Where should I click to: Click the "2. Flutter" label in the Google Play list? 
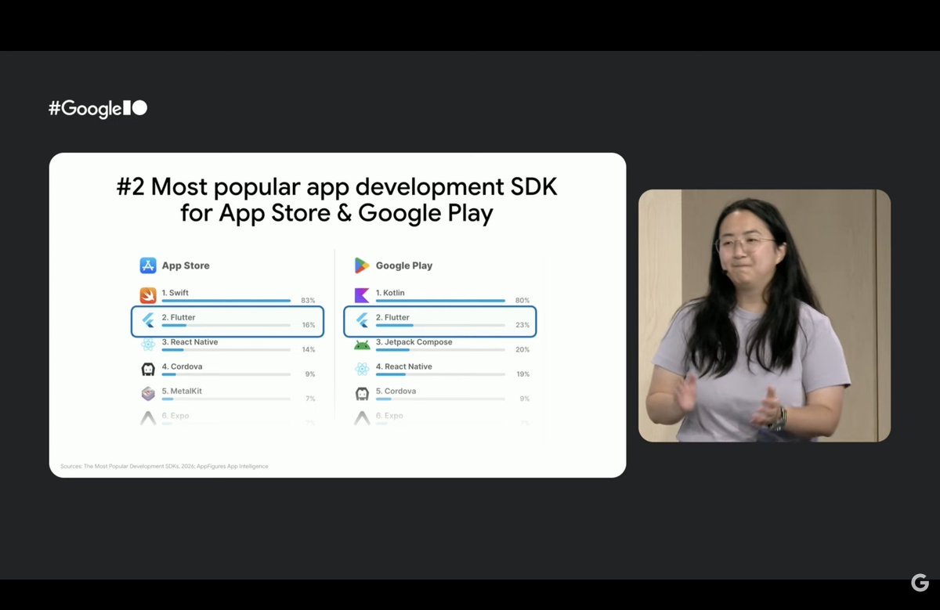click(392, 317)
